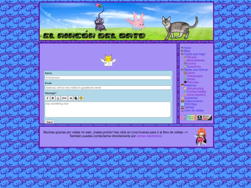Click the Pokéball icon beside Pokémon

click(182, 85)
